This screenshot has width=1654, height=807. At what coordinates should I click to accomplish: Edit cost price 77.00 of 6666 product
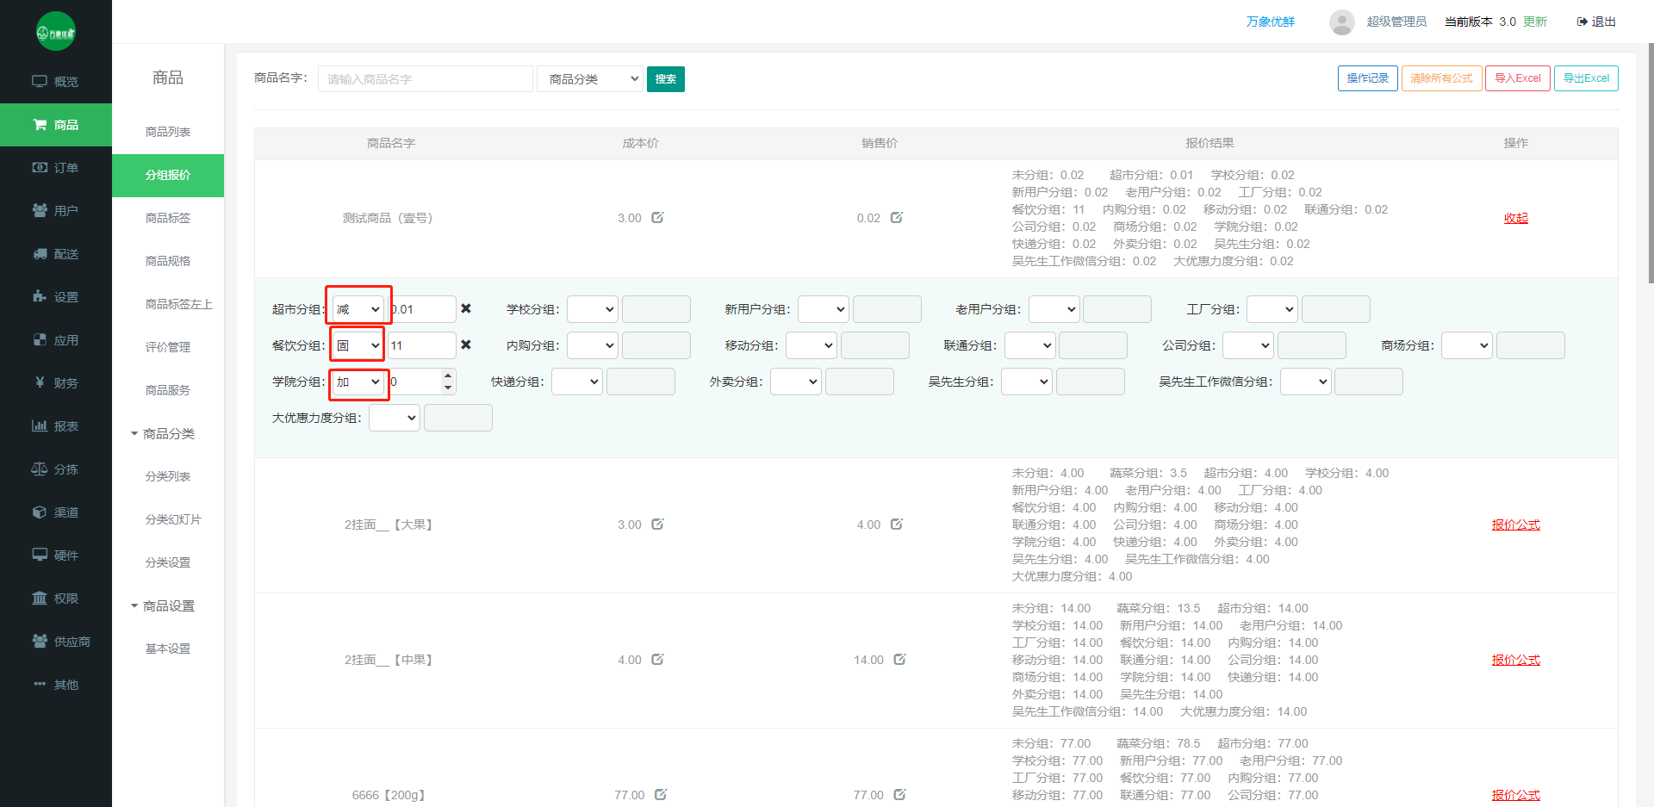[660, 795]
